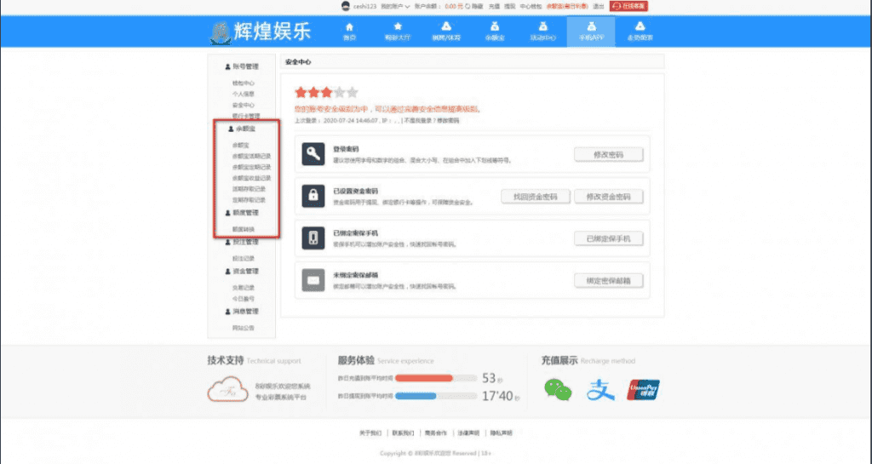The height and width of the screenshot is (464, 872).
Task: Open 活期存取记录 in the sidebar
Action: 249,189
